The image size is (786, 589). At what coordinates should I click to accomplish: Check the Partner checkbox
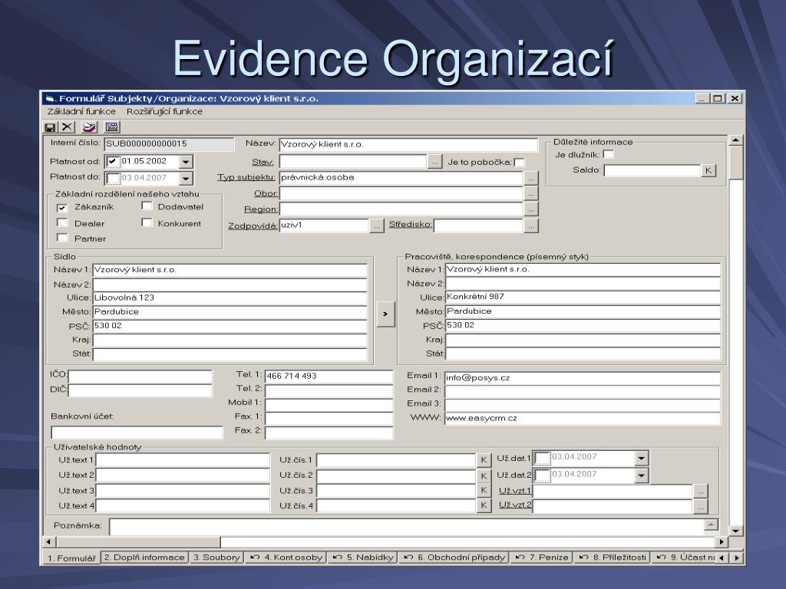[62, 238]
